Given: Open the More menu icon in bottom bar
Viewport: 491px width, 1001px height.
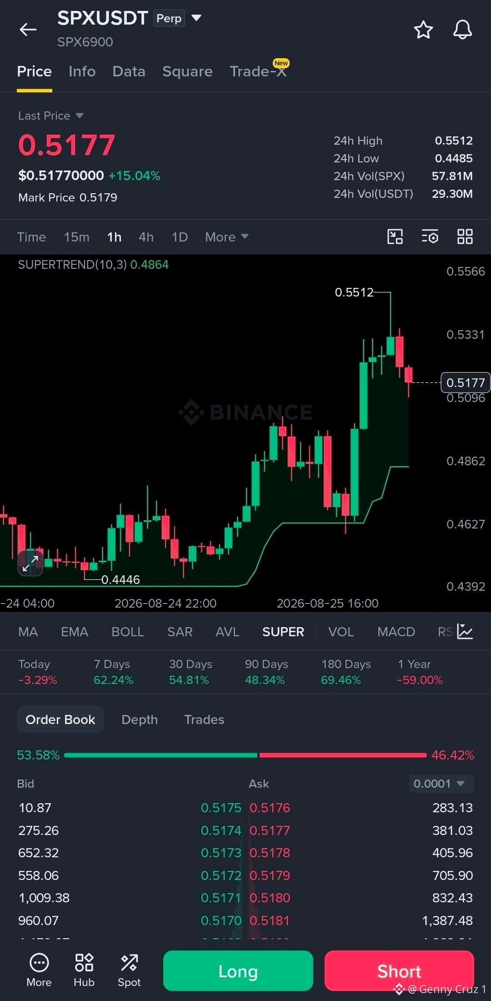Looking at the screenshot, I should pos(39,970).
